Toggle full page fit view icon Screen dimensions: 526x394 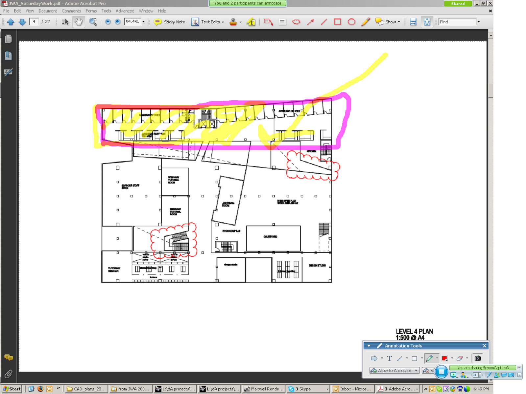click(427, 22)
